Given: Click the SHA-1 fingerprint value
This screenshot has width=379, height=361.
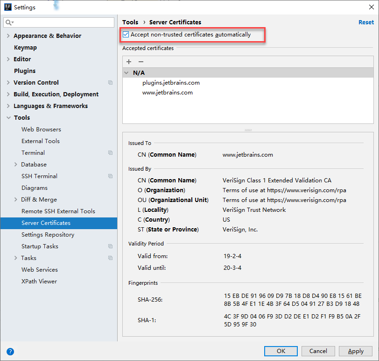Looking at the screenshot, I should [292, 320].
